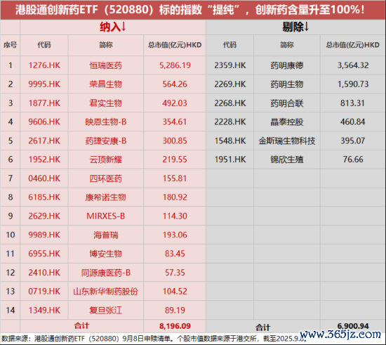Click stock code 9995.HK
The height and width of the screenshot is (345, 386).
(44, 84)
